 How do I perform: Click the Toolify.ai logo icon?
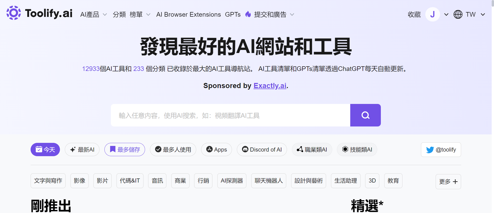pos(14,13)
